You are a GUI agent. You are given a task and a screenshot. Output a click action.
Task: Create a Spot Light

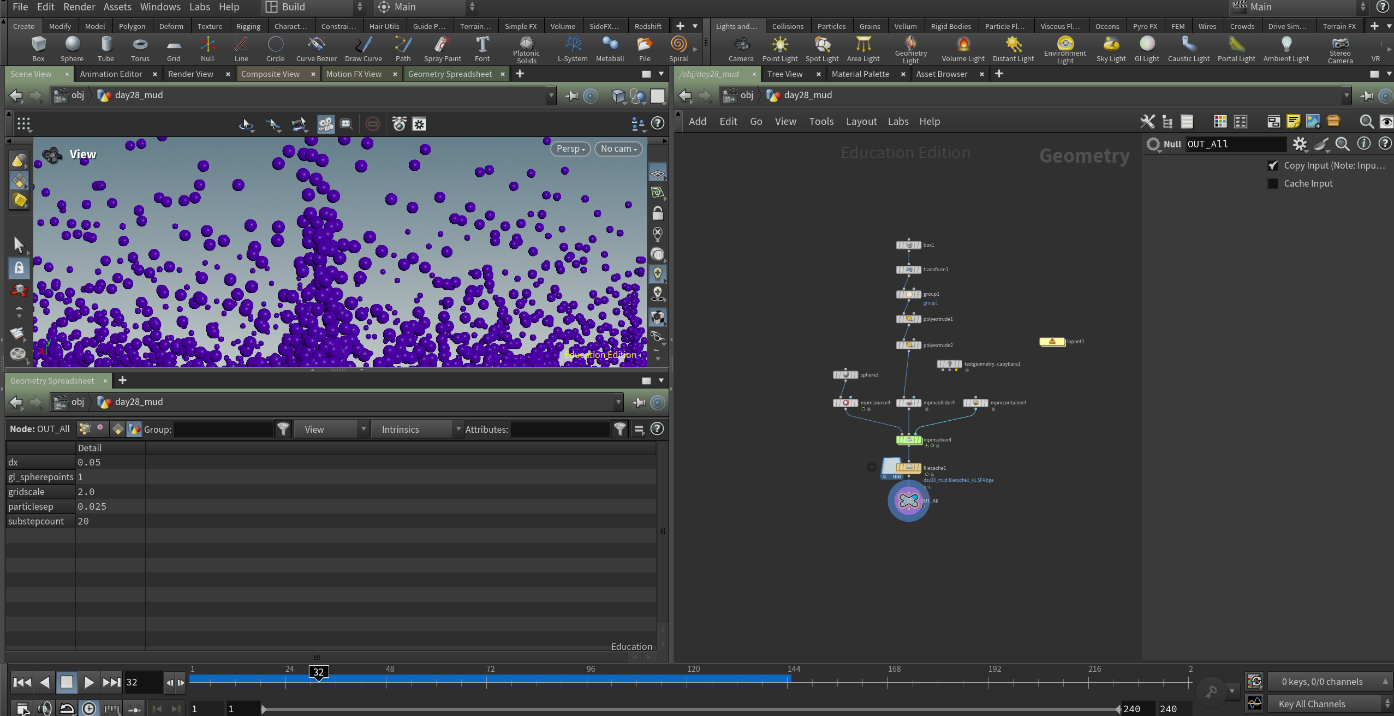pos(822,49)
